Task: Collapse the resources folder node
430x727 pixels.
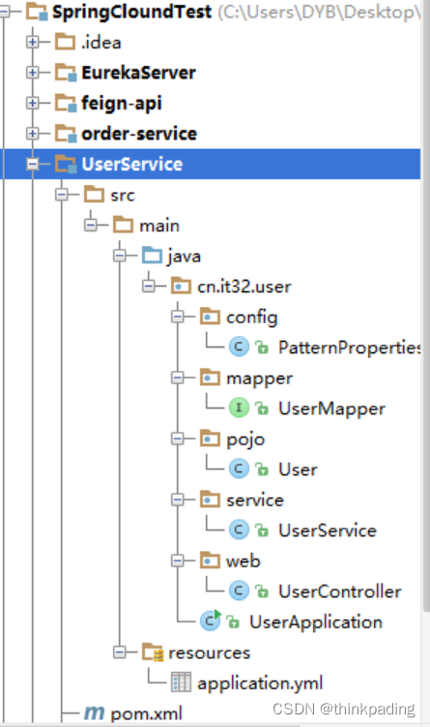Action: pyautogui.click(x=120, y=652)
